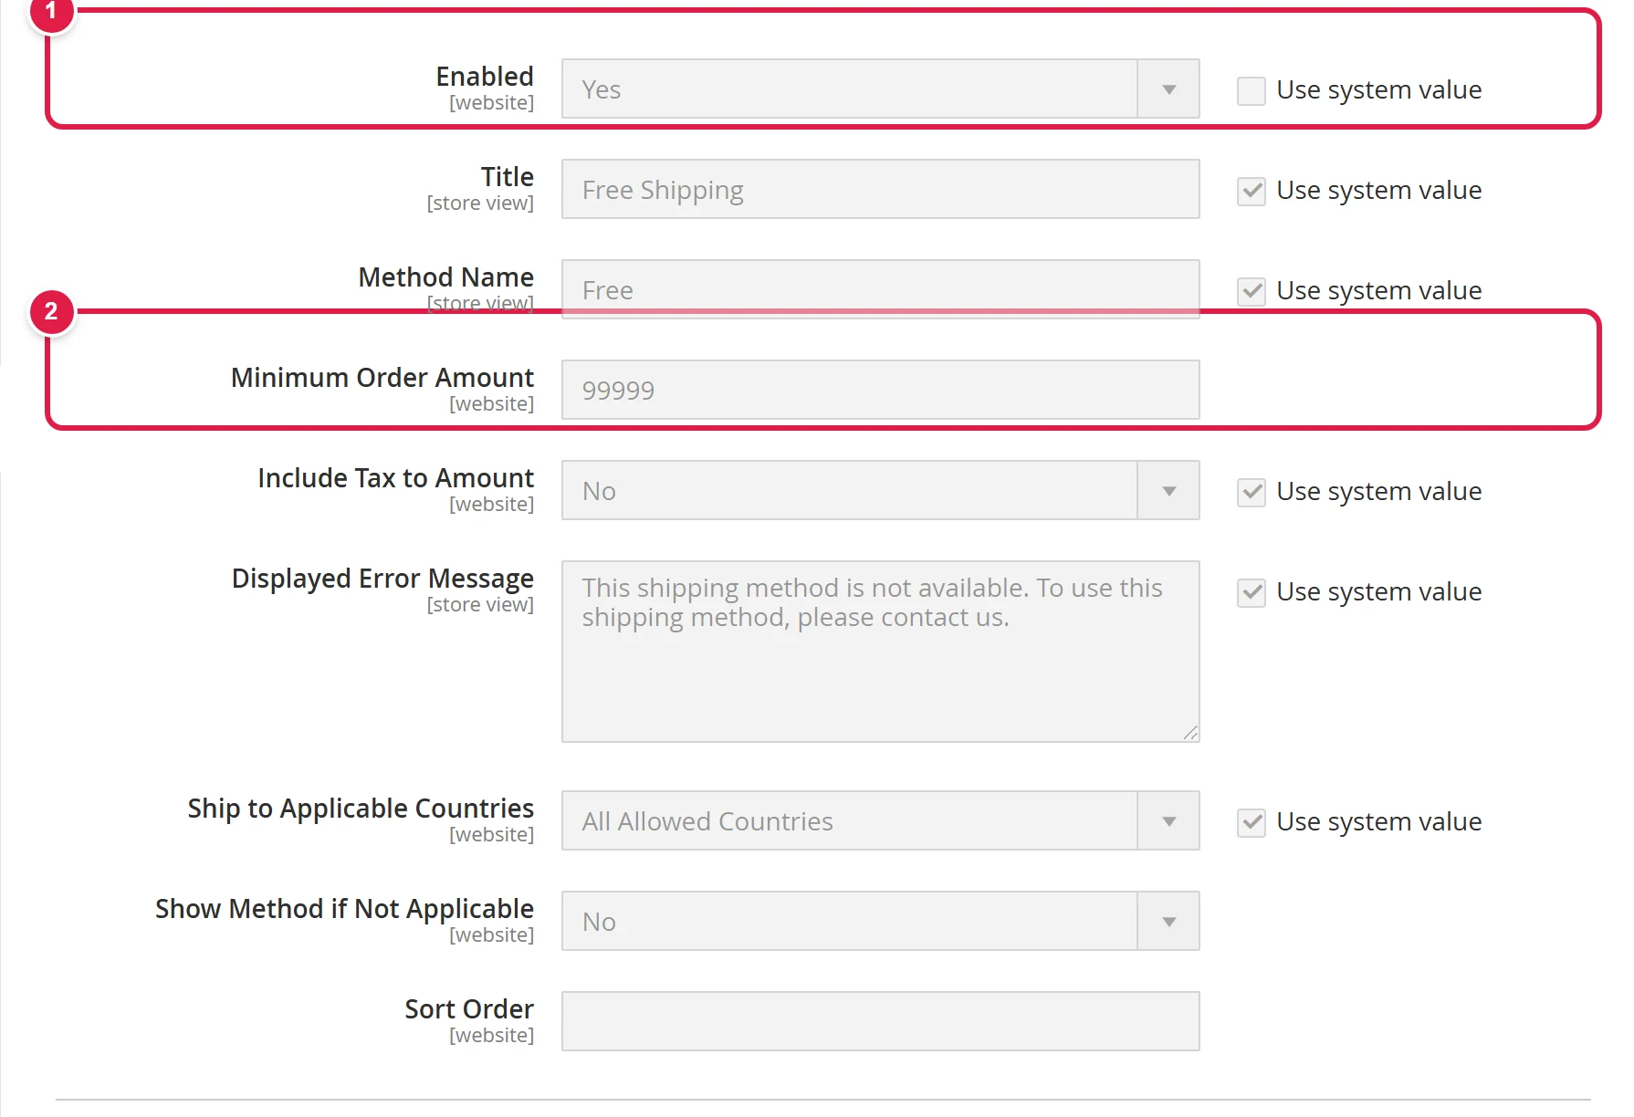Tick Use system value checkbox for Enabled
The image size is (1634, 1117).
1251,90
